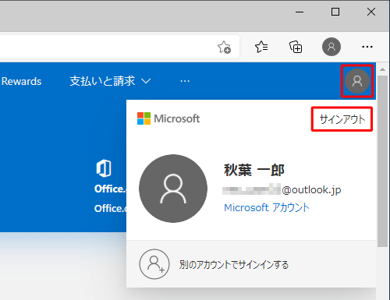The image size is (390, 300).
Task: Click the Microsoft logo in account panel
Action: 168,118
